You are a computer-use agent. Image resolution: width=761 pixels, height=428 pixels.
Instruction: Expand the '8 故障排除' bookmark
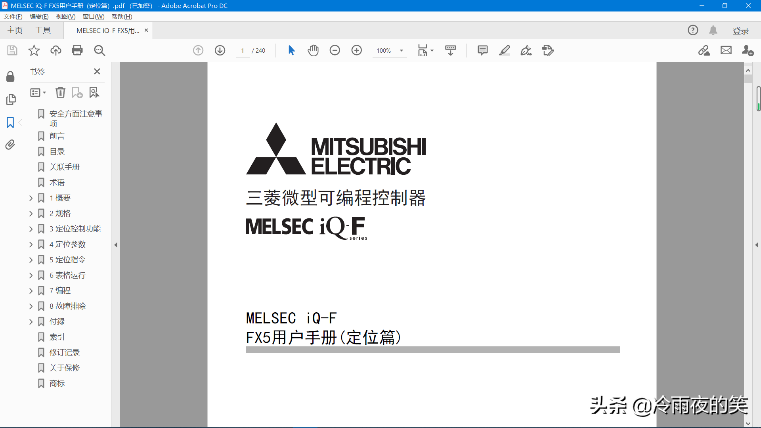click(x=31, y=306)
